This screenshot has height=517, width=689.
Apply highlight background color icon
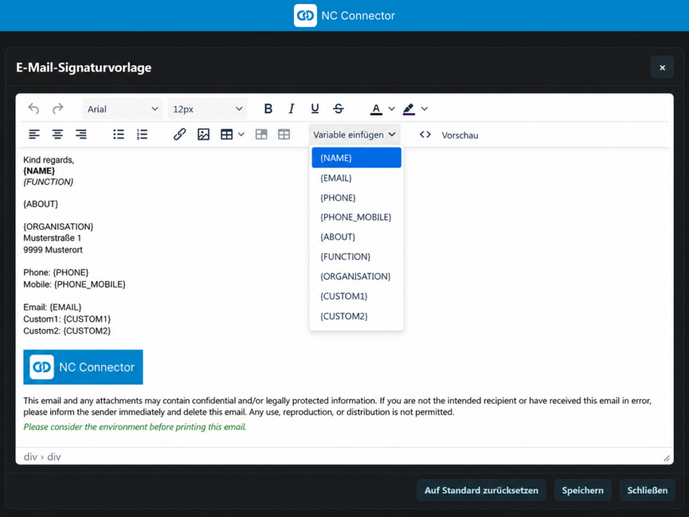tap(408, 109)
